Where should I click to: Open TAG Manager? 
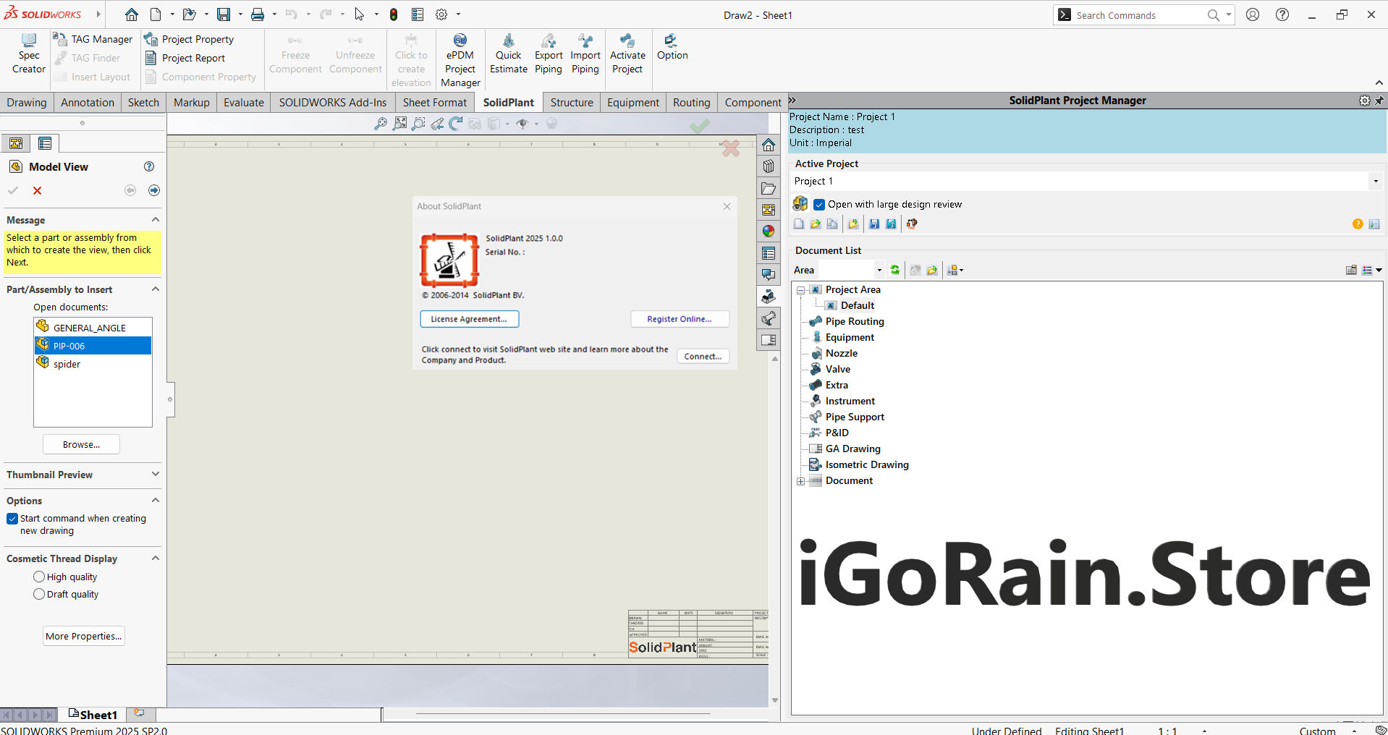(93, 39)
